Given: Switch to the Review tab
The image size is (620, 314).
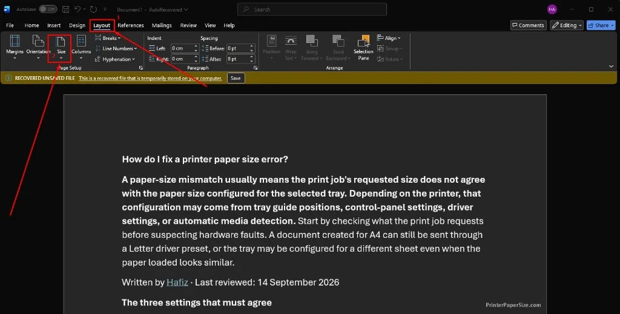Looking at the screenshot, I should pos(188,25).
